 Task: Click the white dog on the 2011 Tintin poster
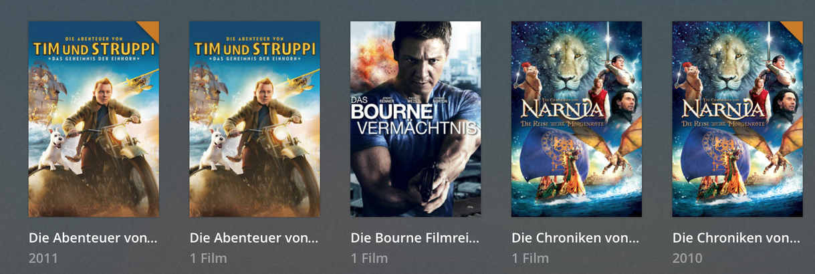click(54, 150)
